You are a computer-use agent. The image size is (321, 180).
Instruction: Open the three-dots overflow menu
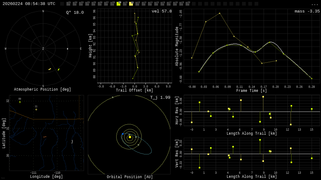click(x=314, y=4)
